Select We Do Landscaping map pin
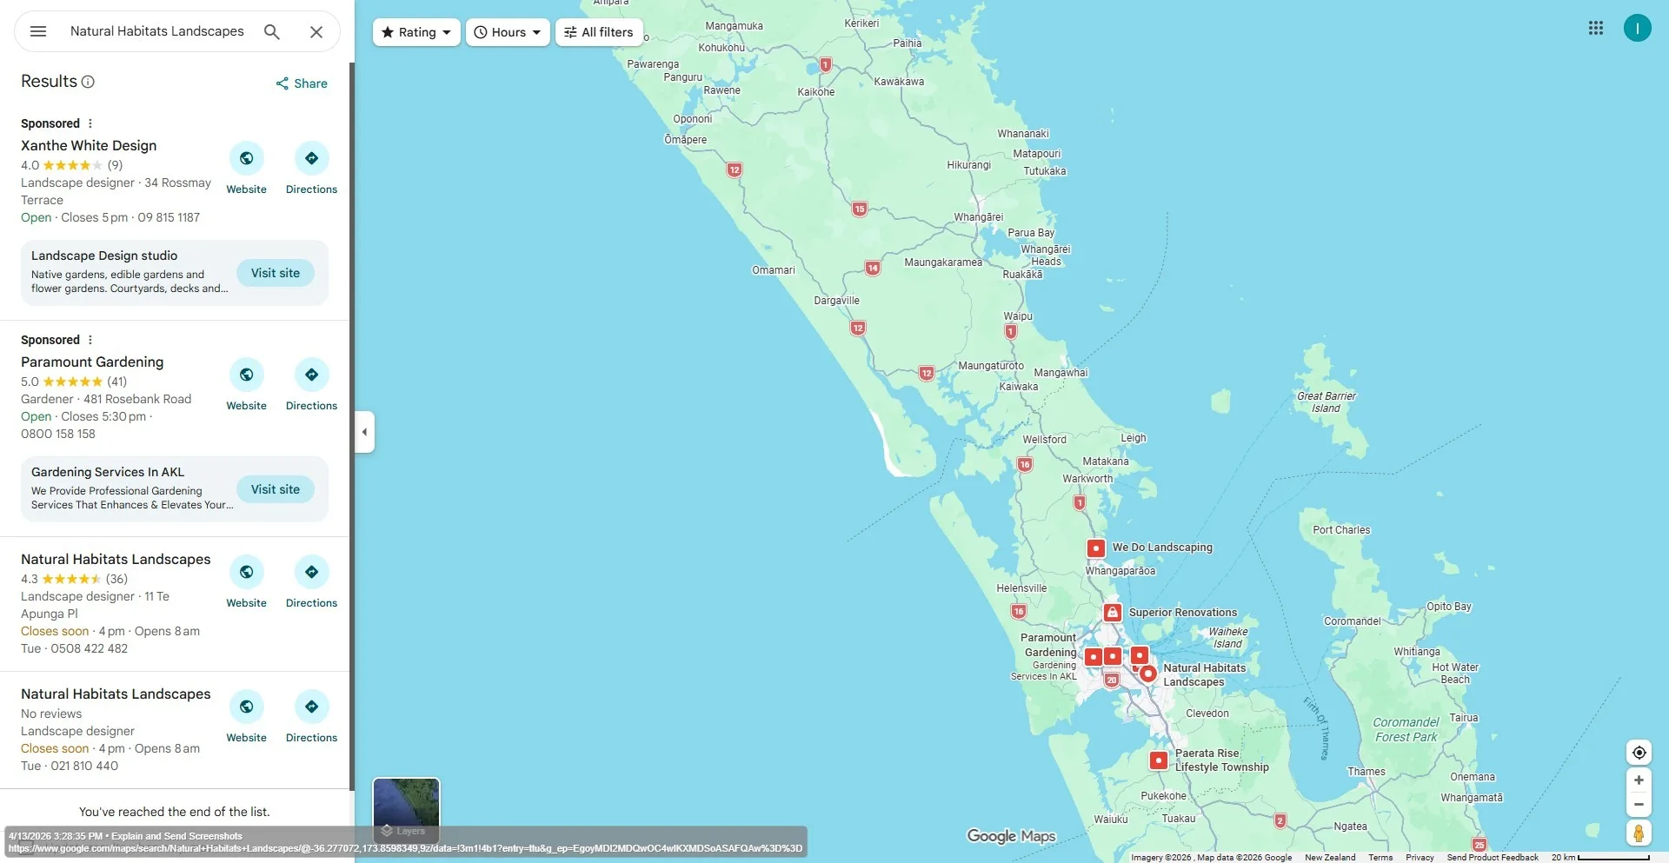 [x=1096, y=548]
